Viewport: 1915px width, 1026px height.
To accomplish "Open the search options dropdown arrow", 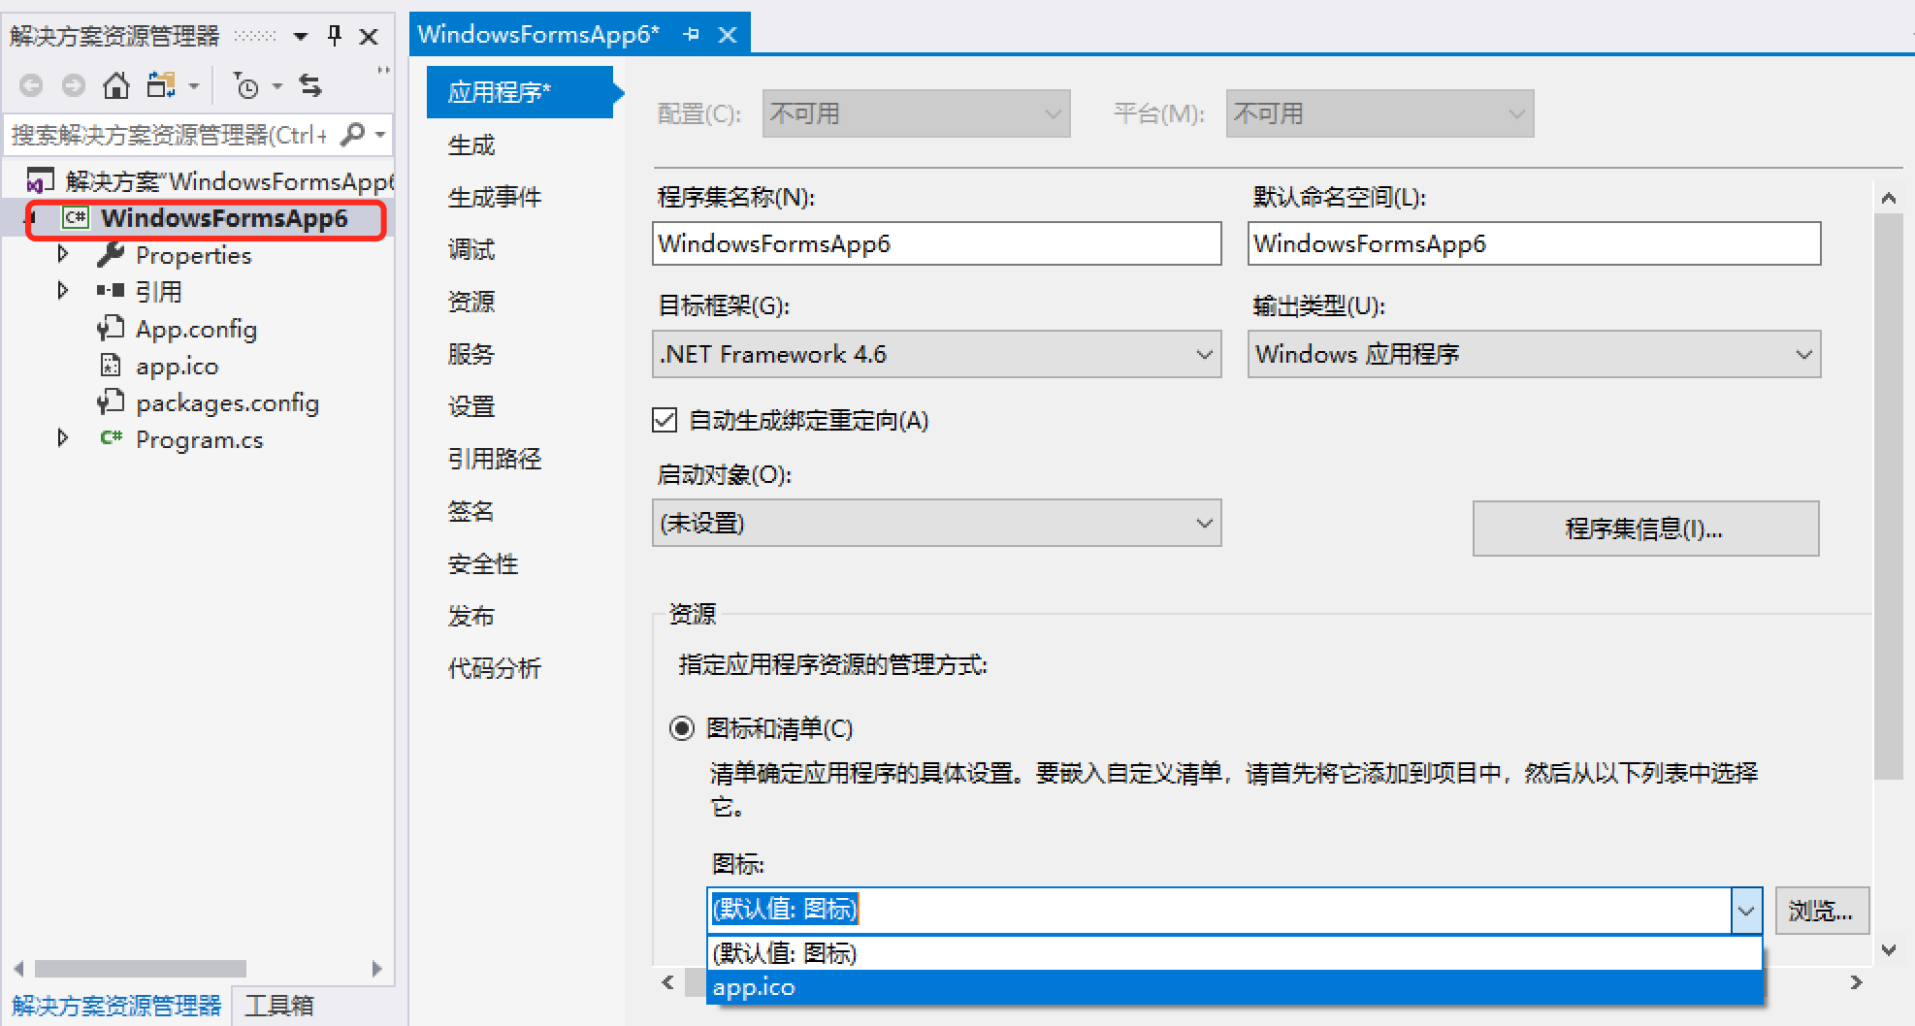I will click(380, 134).
